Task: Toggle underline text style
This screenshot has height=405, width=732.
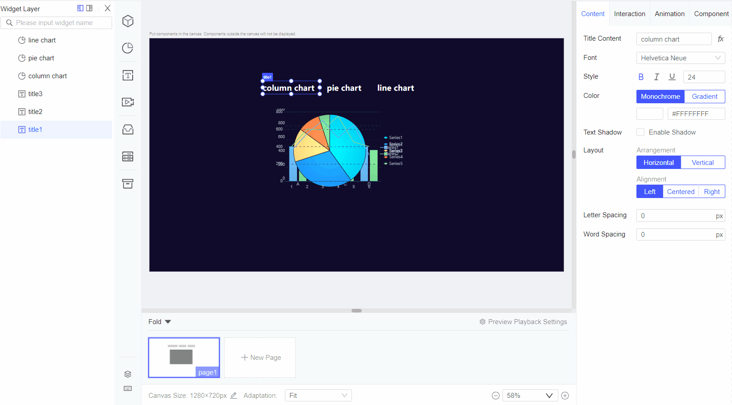Action: [x=672, y=77]
